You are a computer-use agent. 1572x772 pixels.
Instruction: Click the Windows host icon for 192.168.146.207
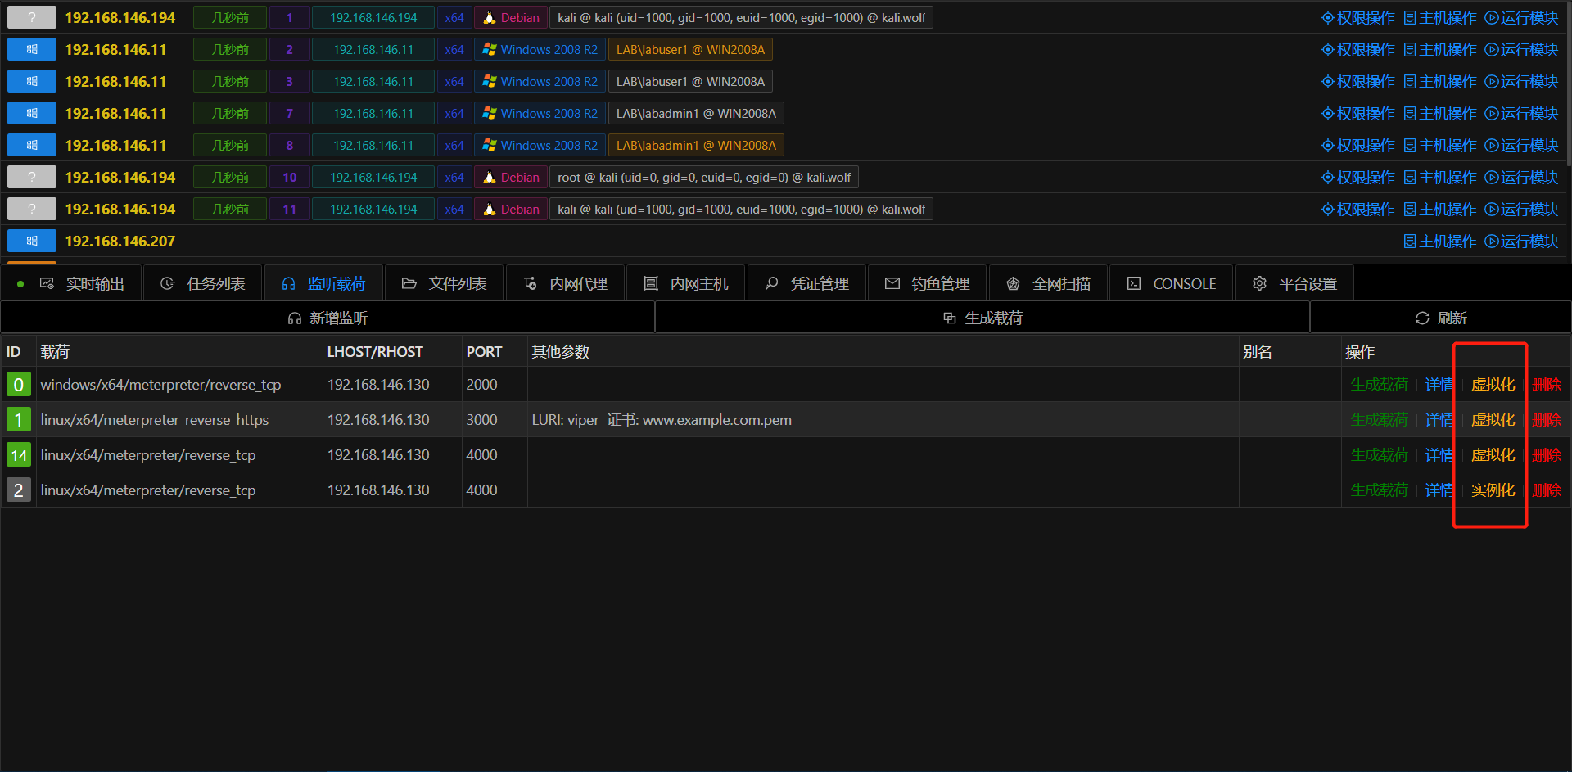coord(32,241)
